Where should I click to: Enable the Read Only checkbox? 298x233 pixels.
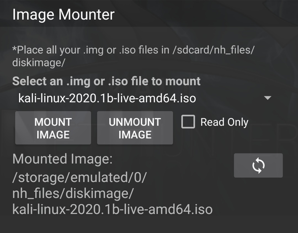coord(188,122)
